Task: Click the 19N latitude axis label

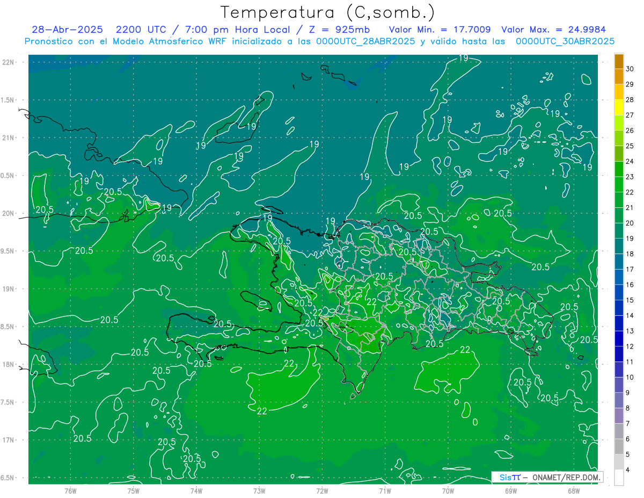Action: point(8,289)
